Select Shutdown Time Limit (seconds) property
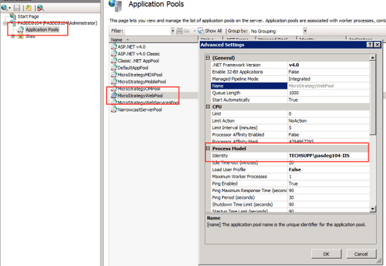 tap(290, 204)
